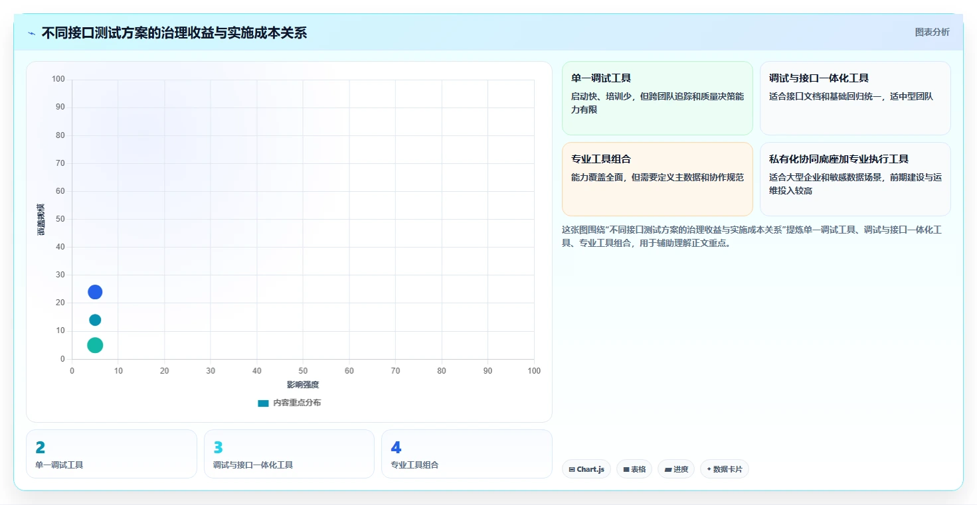Click the summary paragraph starting 这张图围绕
This screenshot has width=977, height=505.
[x=752, y=236]
